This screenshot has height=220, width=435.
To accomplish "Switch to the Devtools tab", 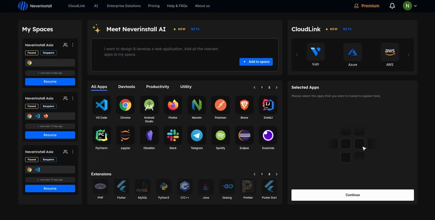I will coord(127,87).
